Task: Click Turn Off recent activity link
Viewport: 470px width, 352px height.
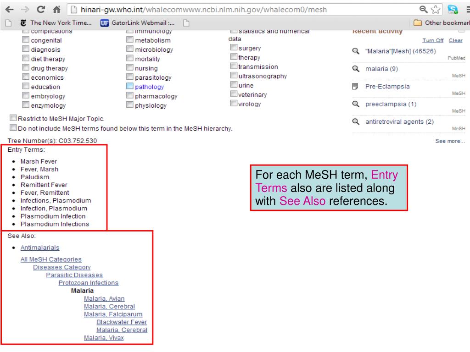Action: [433, 40]
